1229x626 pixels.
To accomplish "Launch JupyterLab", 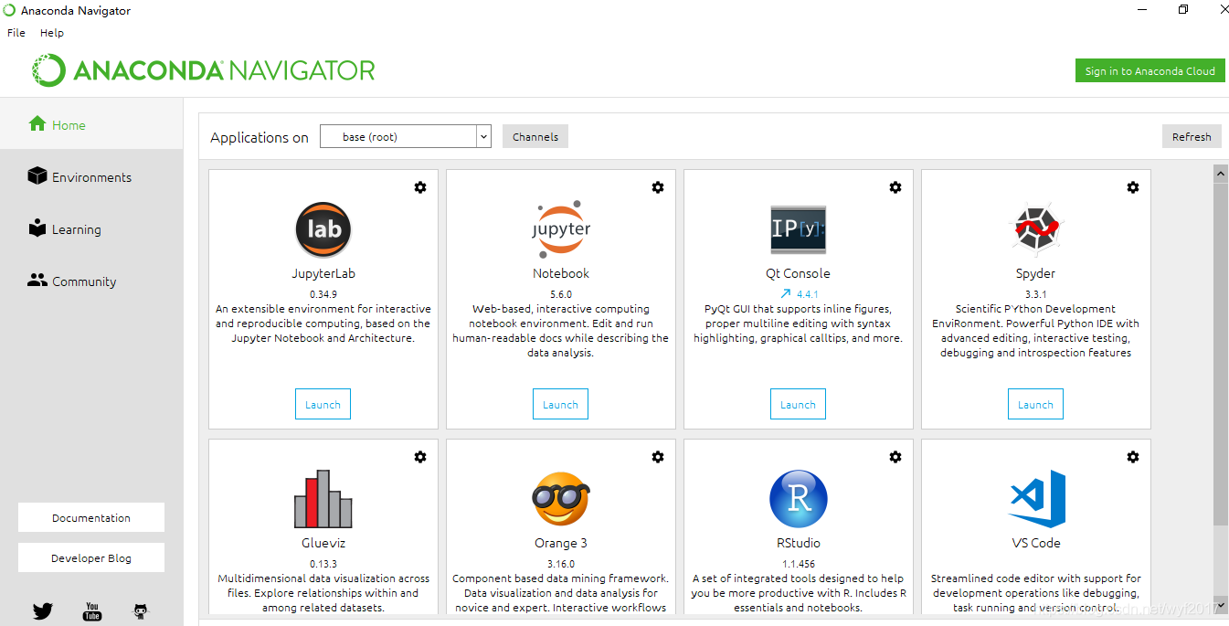I will [323, 404].
